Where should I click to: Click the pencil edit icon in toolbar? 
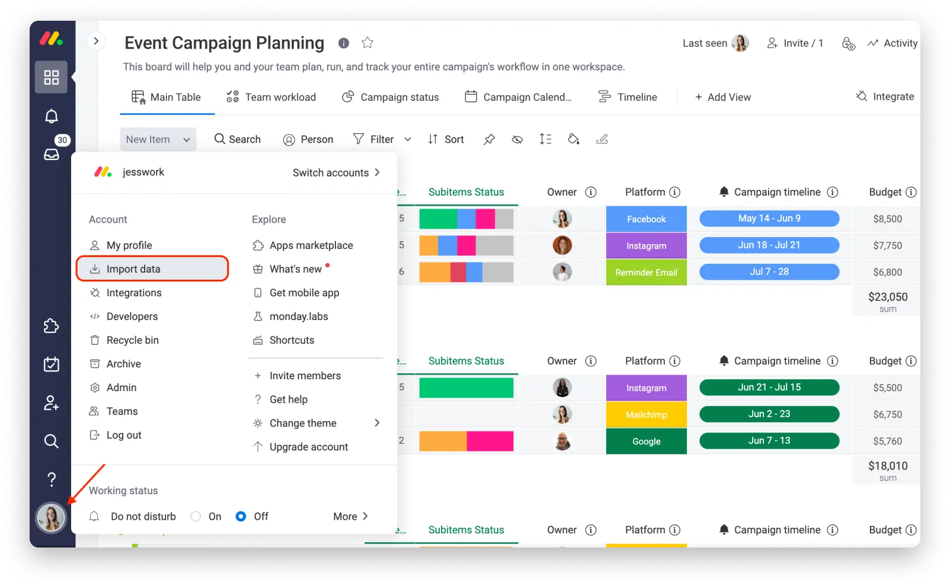[x=602, y=139]
